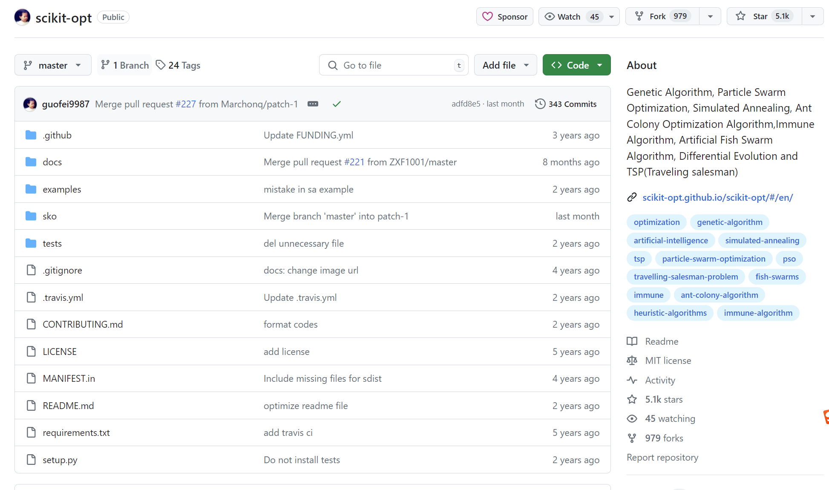Screen dimensions: 829x490
Task: Select the pso topic tag
Action: tap(789, 259)
